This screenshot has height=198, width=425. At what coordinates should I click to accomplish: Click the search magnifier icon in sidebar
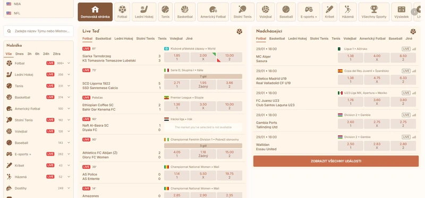[10, 31]
